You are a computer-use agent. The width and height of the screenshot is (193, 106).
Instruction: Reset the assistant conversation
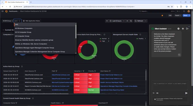[x=154, y=93]
